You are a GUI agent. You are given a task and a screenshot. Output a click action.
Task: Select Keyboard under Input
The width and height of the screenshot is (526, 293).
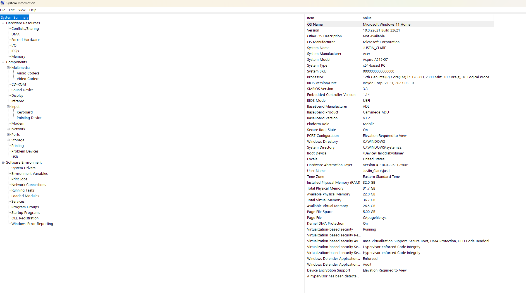(x=25, y=112)
